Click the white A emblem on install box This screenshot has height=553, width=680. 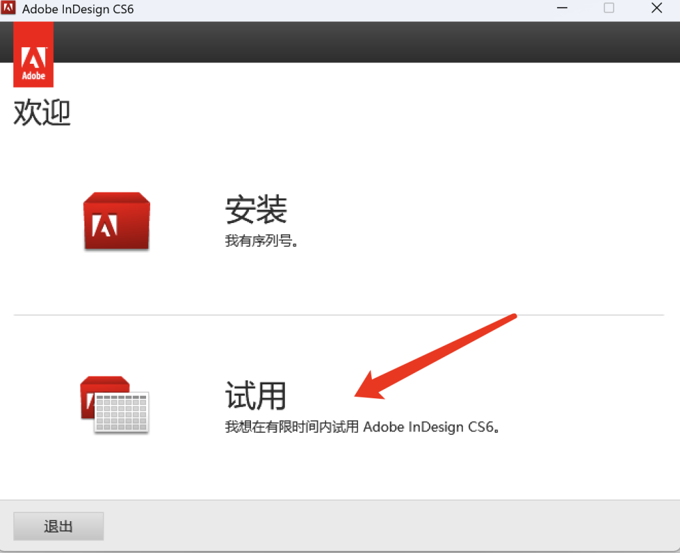(x=105, y=226)
